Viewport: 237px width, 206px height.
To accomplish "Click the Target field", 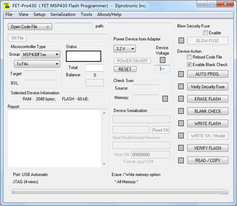I will tap(40, 74).
